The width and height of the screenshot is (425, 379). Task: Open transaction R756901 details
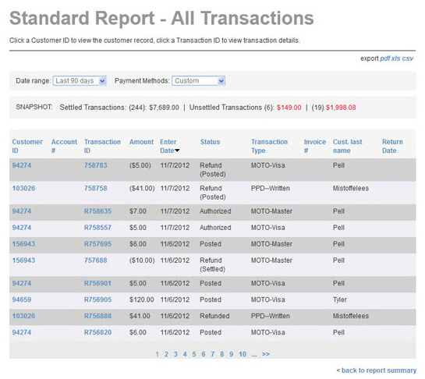[x=97, y=283]
